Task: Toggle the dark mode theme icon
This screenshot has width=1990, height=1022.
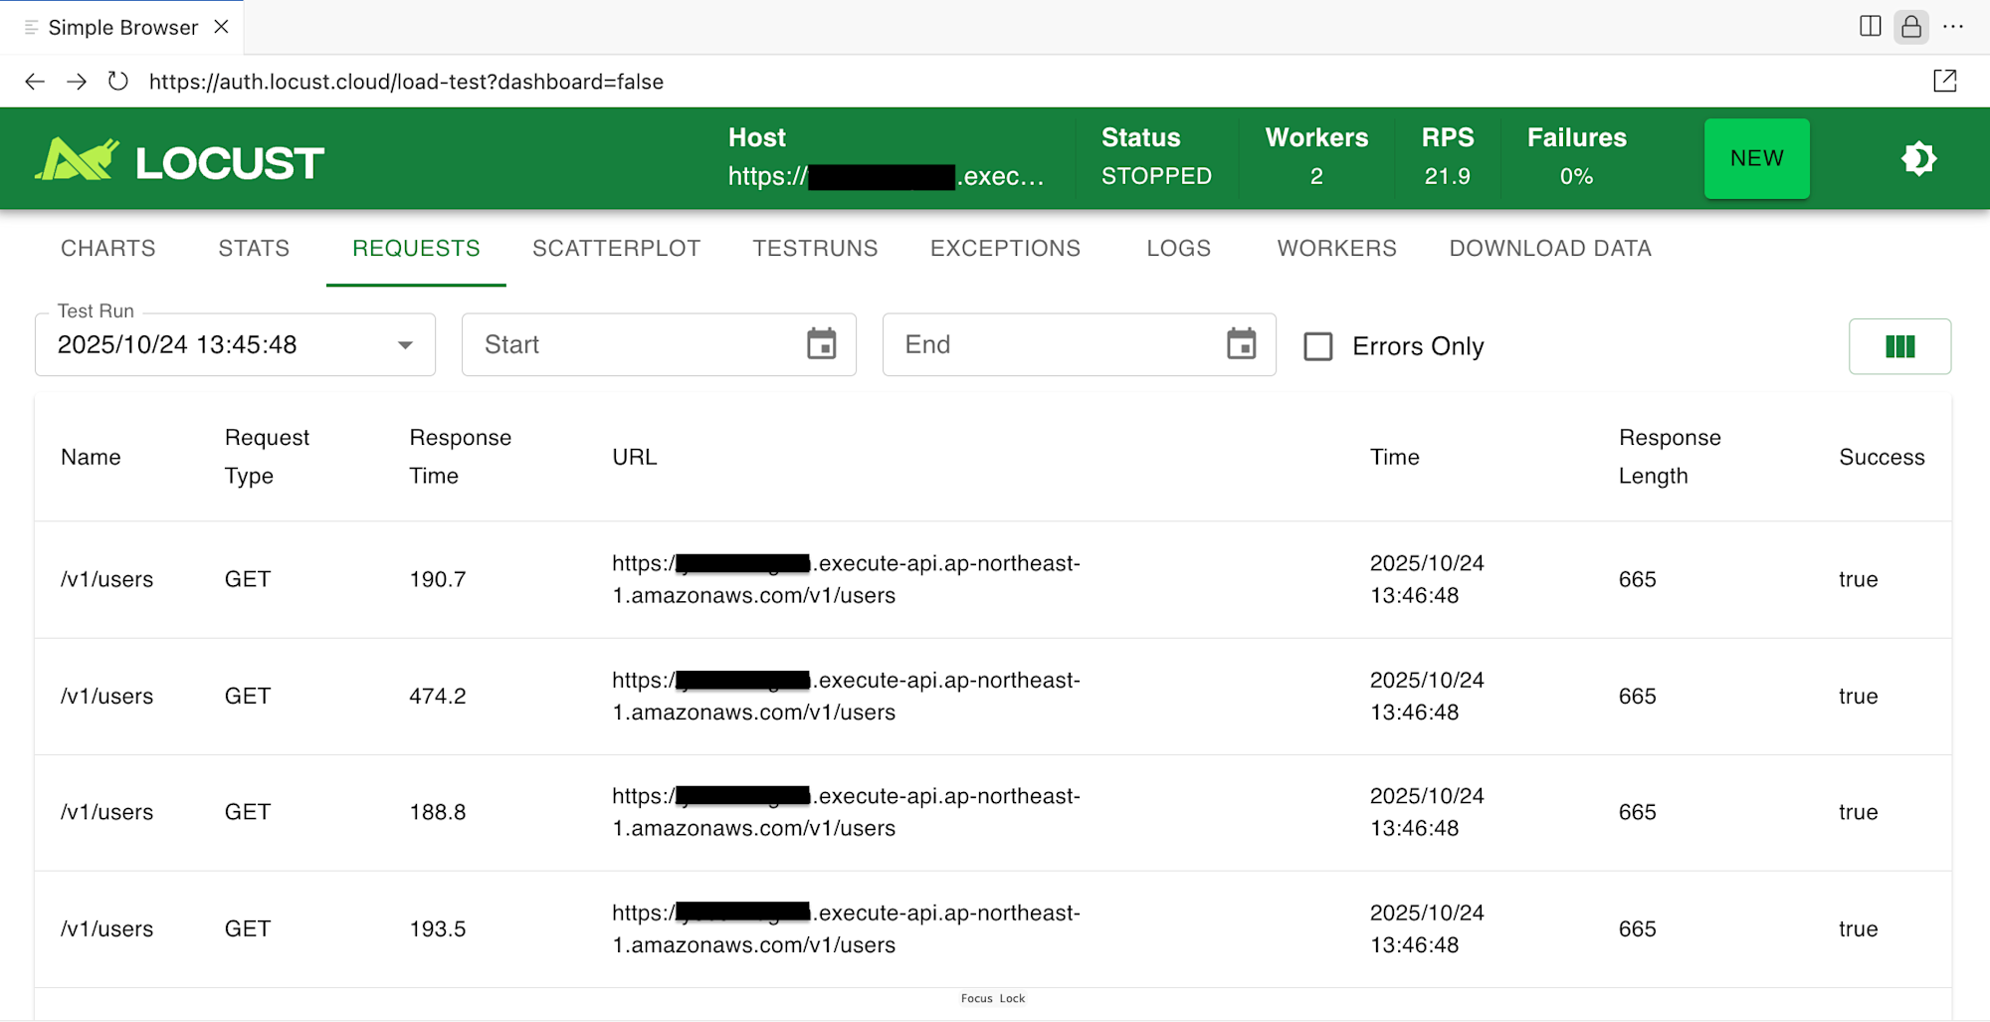Action: [x=1918, y=159]
